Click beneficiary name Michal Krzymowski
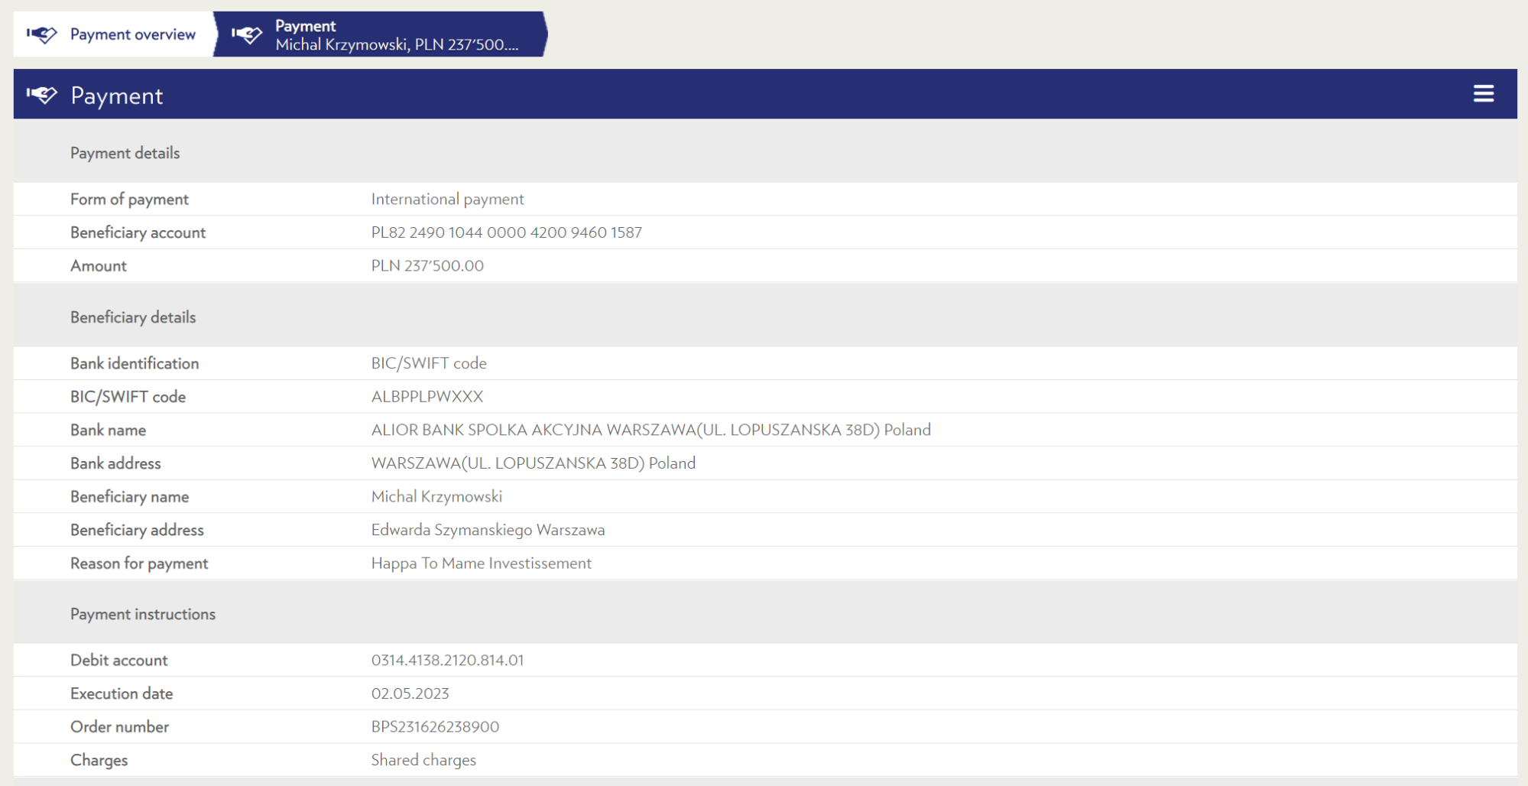Screen dimensions: 1528x786 pos(436,497)
